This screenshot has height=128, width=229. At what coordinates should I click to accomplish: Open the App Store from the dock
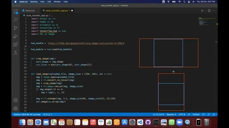(125, 122)
